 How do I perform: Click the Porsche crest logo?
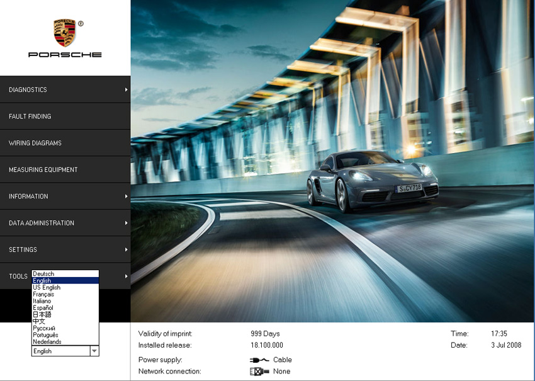point(64,33)
